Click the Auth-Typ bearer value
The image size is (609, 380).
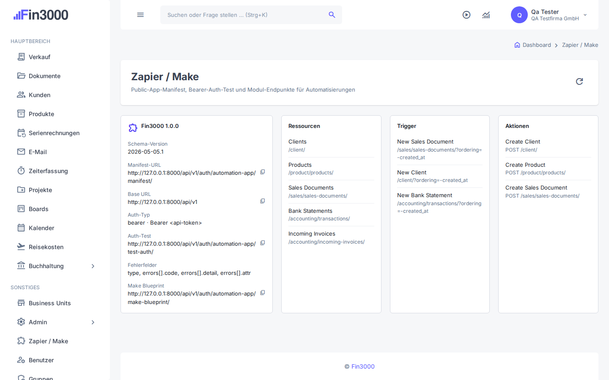[x=165, y=223]
